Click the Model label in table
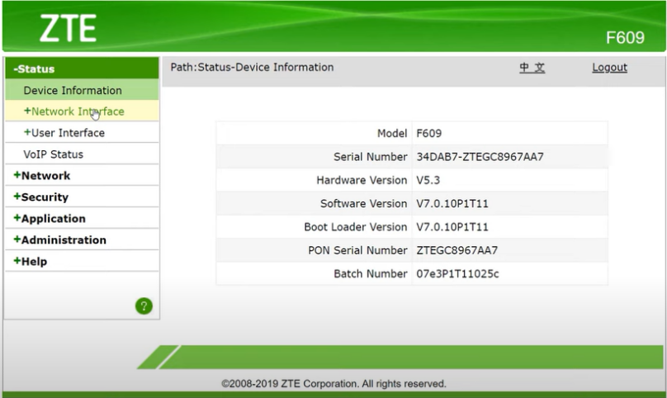This screenshot has height=398, width=667. (x=392, y=133)
